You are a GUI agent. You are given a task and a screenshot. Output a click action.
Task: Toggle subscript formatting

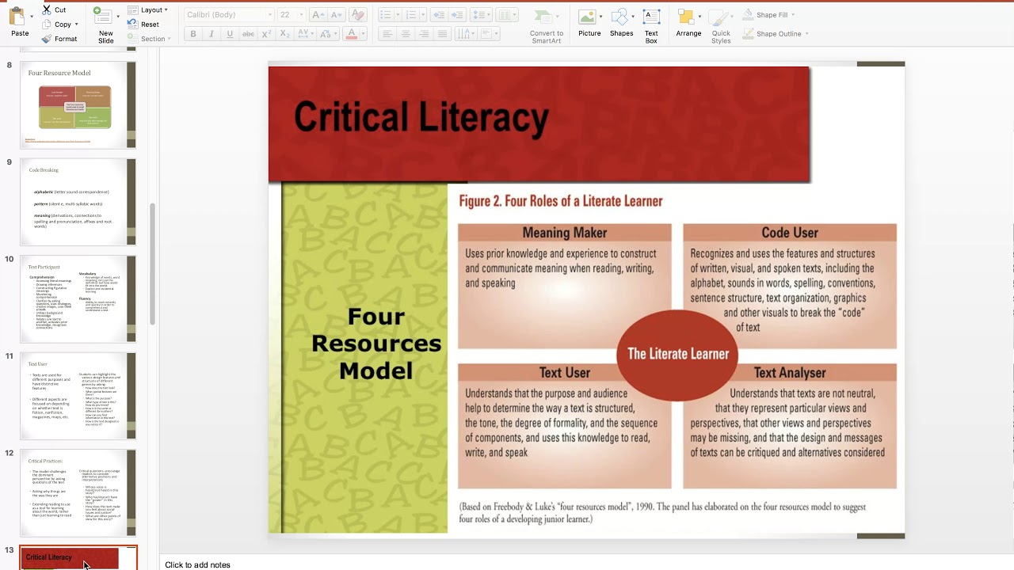point(285,34)
